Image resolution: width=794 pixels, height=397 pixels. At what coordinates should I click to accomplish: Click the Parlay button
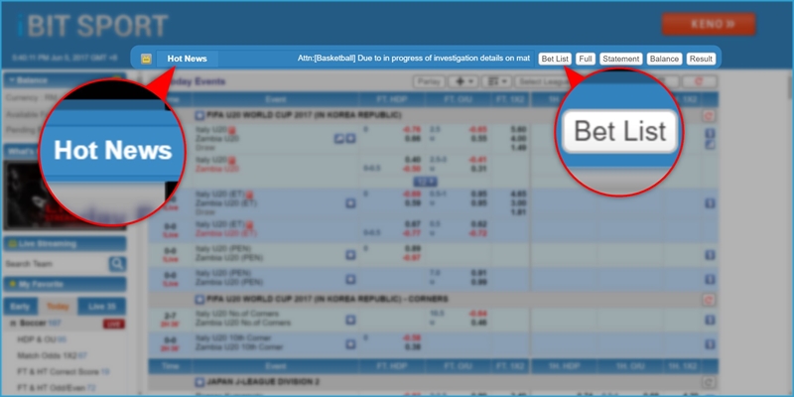429,81
